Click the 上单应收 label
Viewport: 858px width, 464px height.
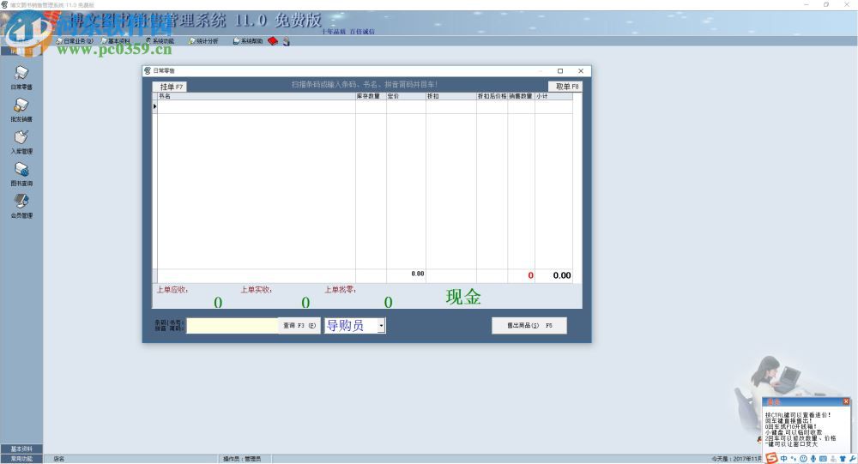172,289
